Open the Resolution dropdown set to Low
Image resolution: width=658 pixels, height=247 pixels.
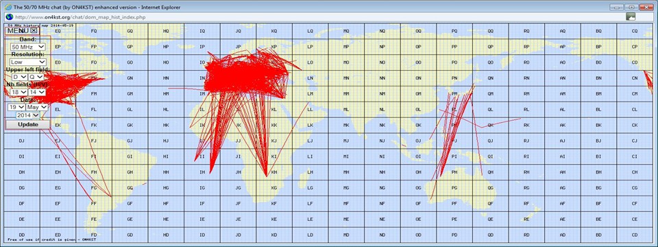[x=27, y=62]
